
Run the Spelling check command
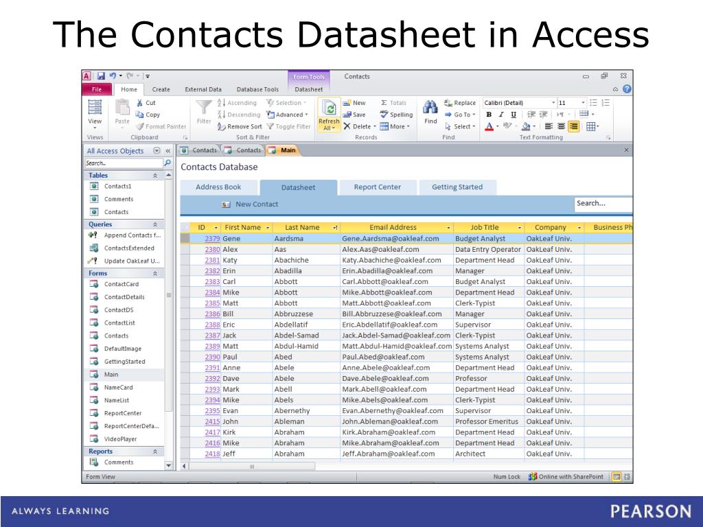click(396, 115)
